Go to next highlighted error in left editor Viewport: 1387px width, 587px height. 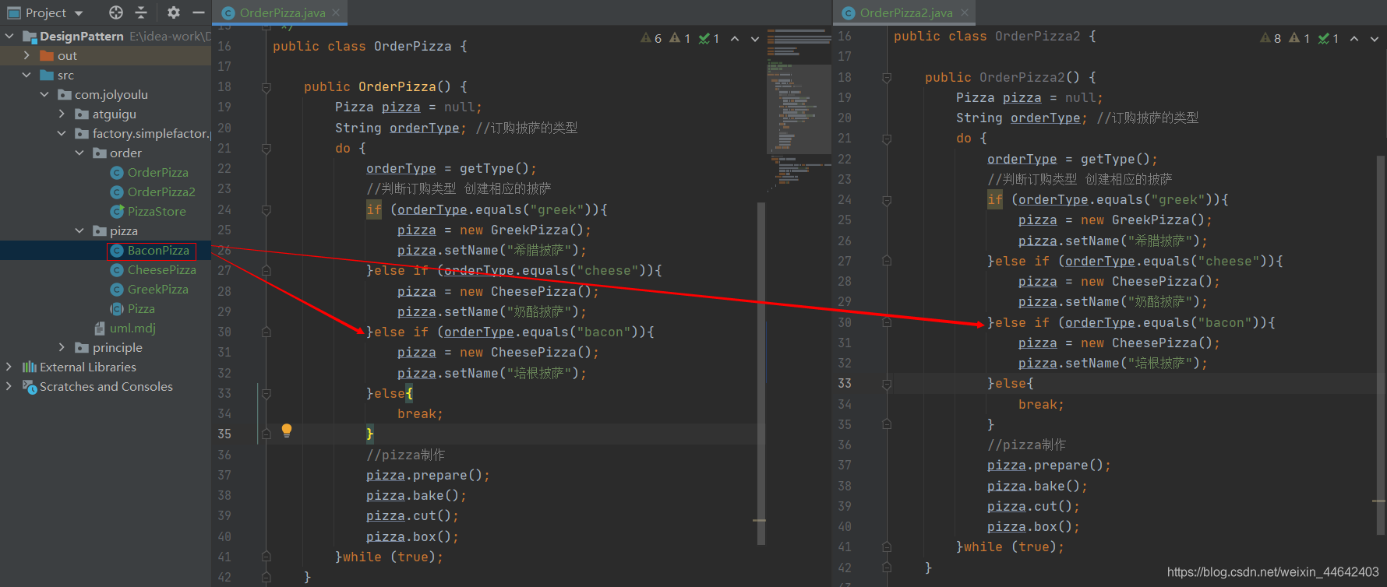pyautogui.click(x=754, y=38)
